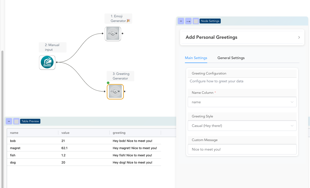Click the Custom Message input field
This screenshot has width=310, height=188.
[242, 149]
